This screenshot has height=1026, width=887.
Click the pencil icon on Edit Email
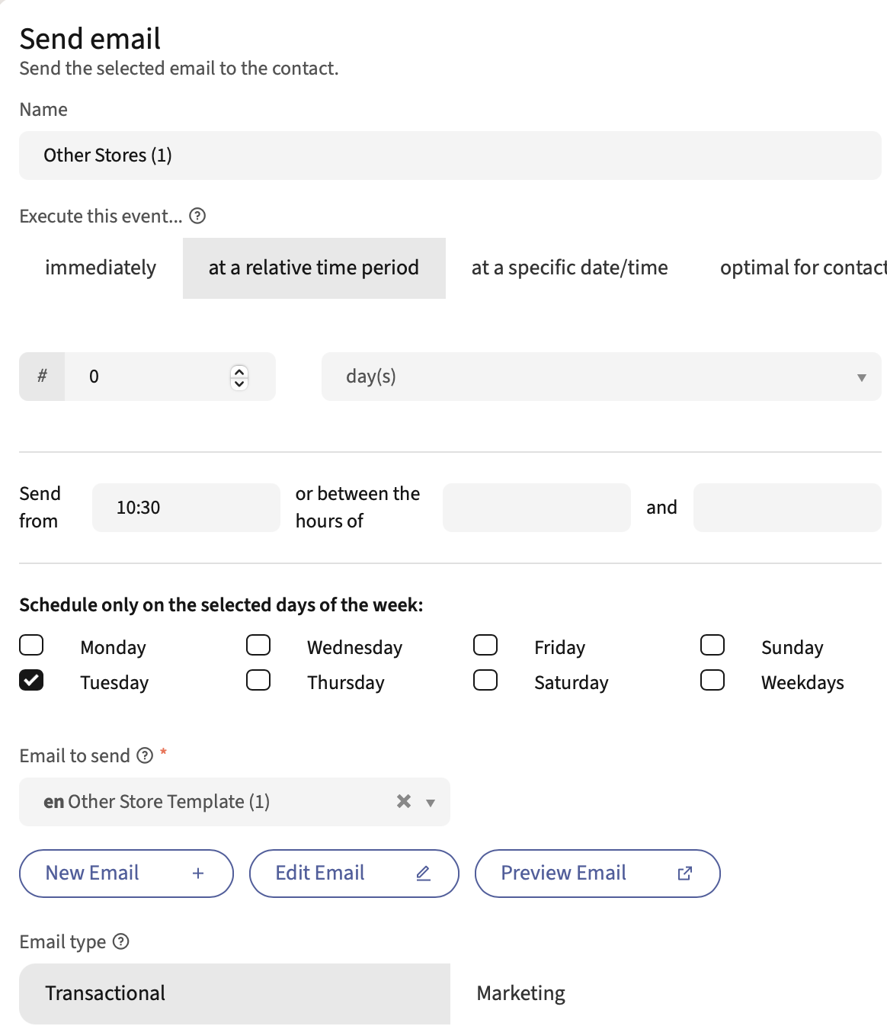tap(424, 874)
